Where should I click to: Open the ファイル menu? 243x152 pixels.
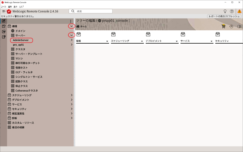(x=4, y=7)
